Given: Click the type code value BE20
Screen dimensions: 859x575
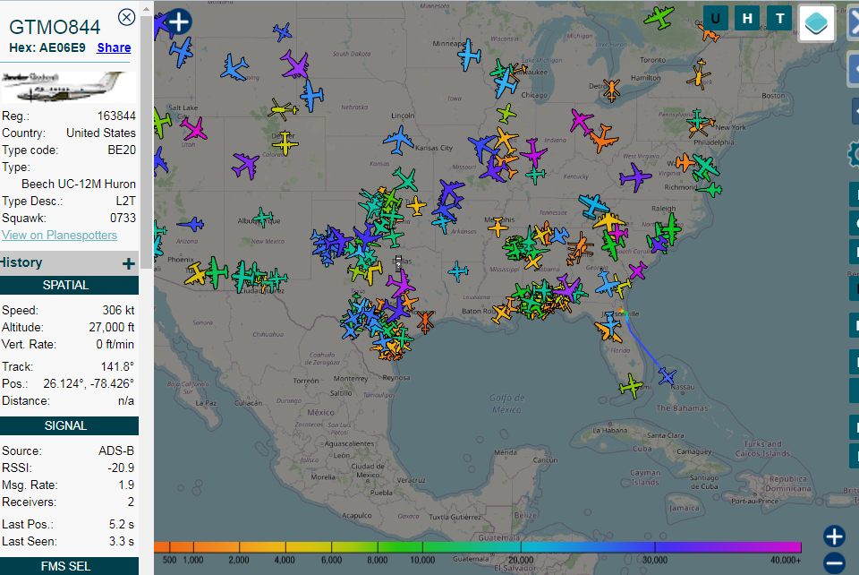Looking at the screenshot, I should [122, 150].
